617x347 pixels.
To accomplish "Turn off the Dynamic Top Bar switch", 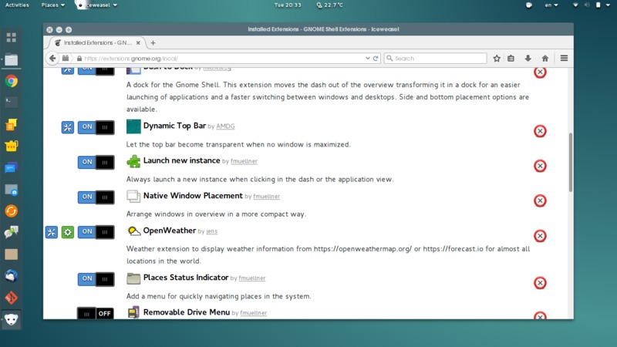I will pos(96,127).
